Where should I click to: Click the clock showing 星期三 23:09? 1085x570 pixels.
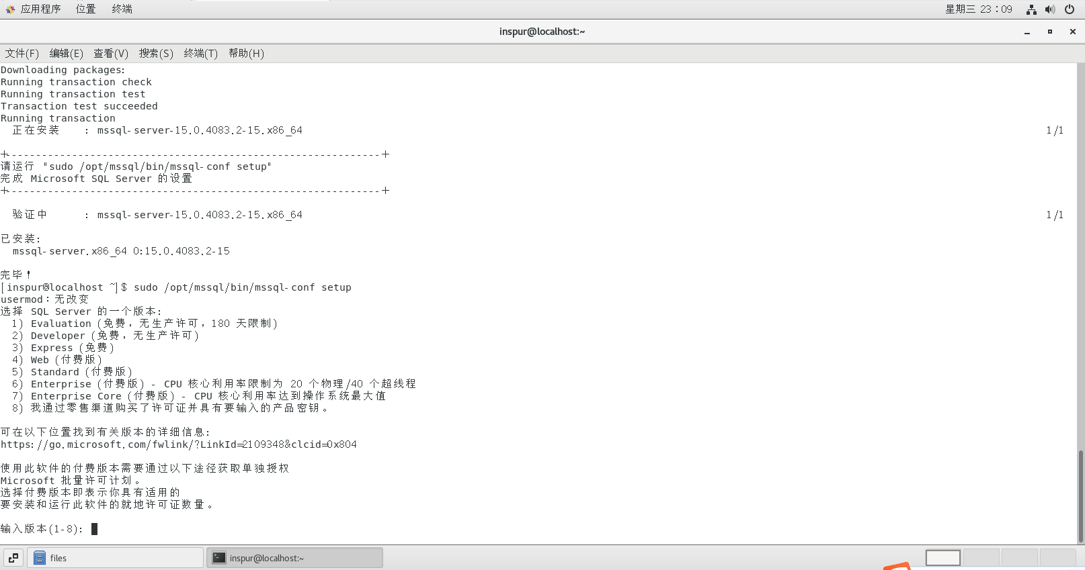(978, 9)
